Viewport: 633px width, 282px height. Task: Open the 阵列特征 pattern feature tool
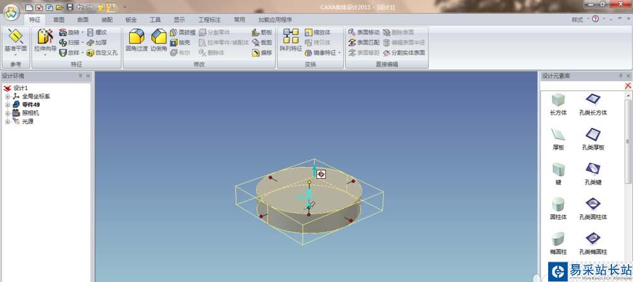coord(291,41)
